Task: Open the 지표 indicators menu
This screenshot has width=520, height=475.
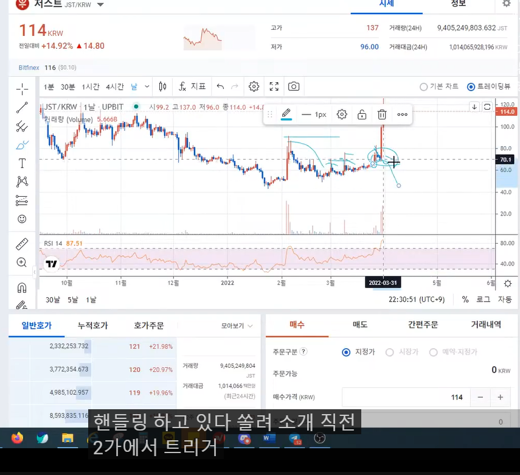Action: (x=192, y=86)
